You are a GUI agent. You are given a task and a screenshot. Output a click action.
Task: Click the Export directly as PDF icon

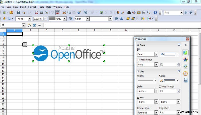pyautogui.click(x=36, y=12)
